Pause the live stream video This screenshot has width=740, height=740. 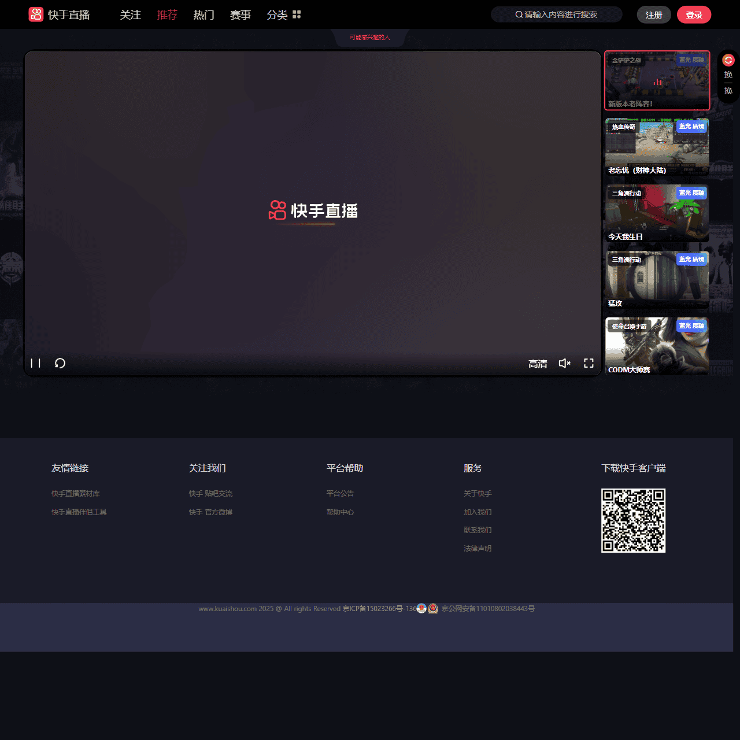pyautogui.click(x=36, y=363)
